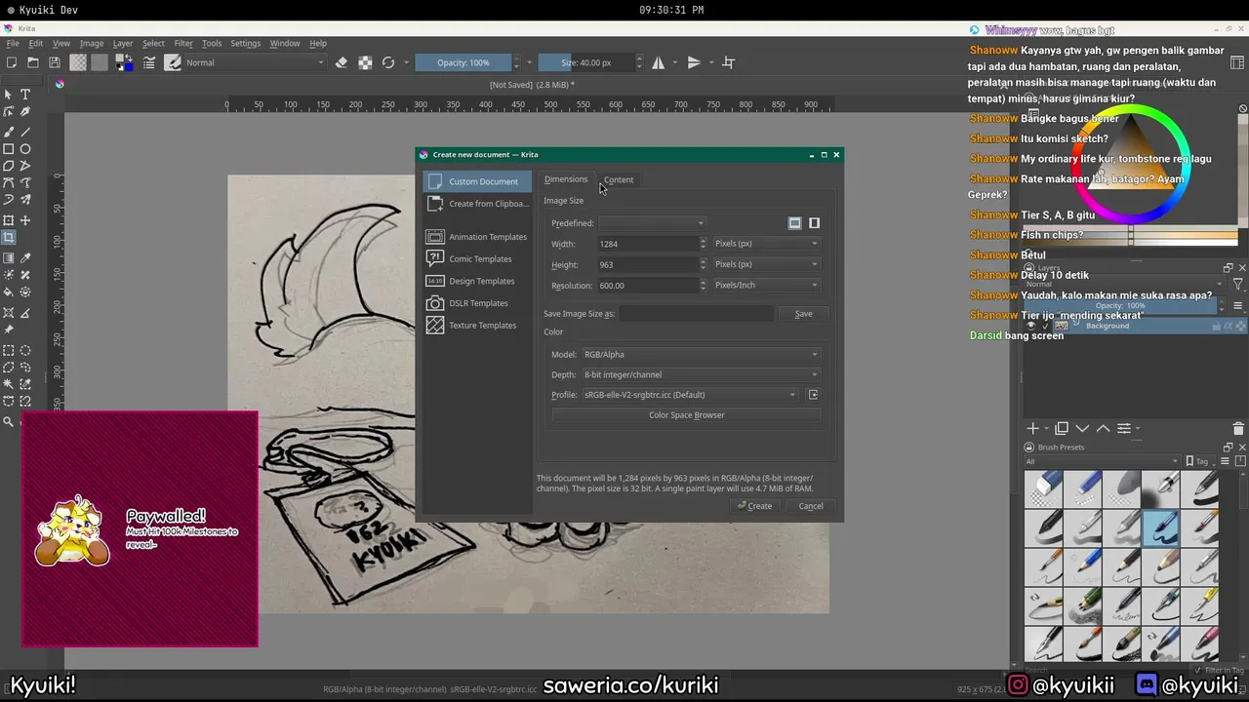1249x702 pixels.
Task: Select the Color Sampler eyedropper tool
Action: click(25, 258)
